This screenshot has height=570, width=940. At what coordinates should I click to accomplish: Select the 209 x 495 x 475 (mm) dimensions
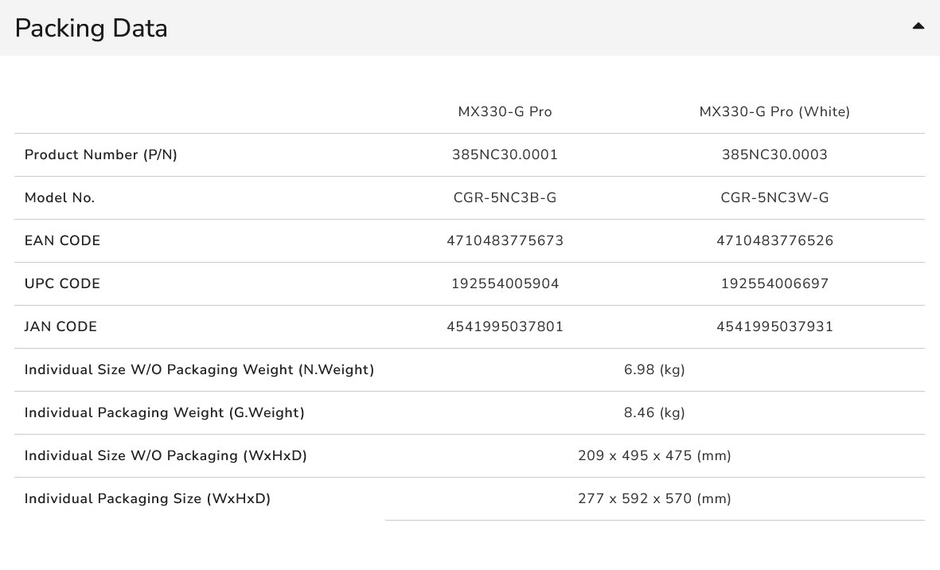coord(654,456)
